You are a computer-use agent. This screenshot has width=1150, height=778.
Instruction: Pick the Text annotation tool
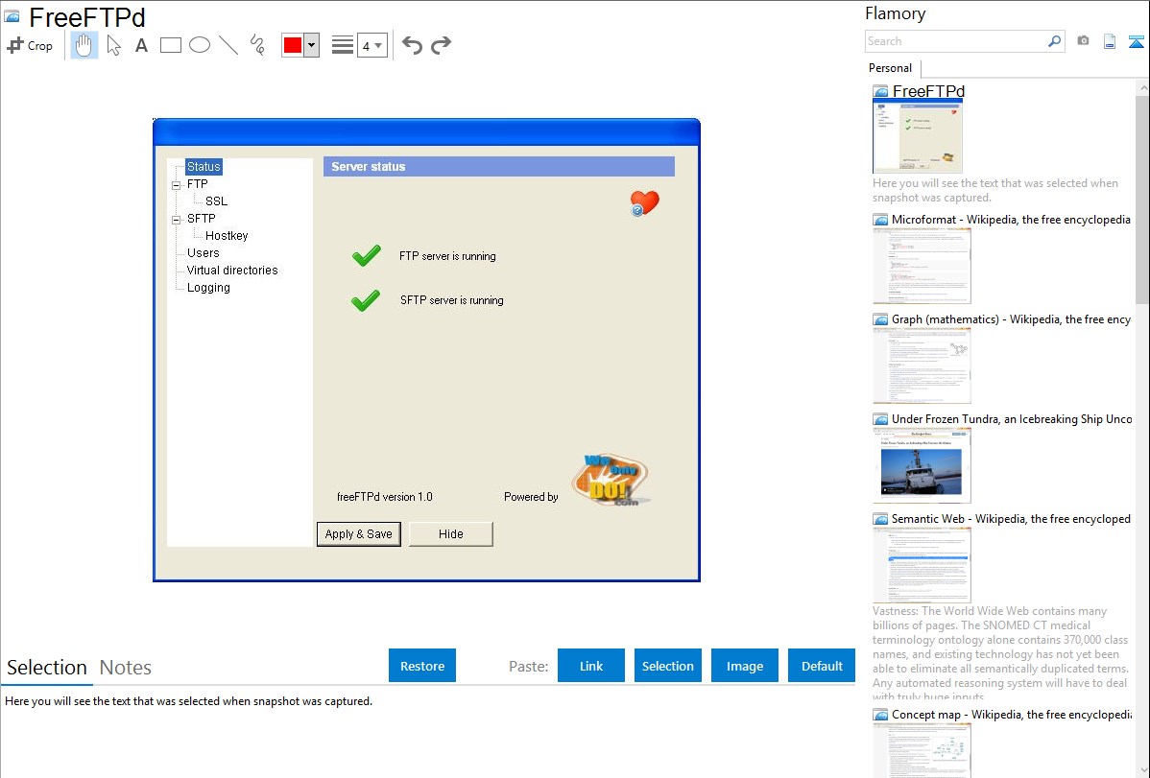point(141,45)
